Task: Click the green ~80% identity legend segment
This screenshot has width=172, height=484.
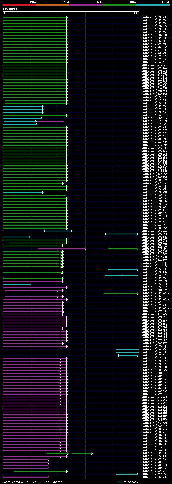Action: click(x=119, y=5)
